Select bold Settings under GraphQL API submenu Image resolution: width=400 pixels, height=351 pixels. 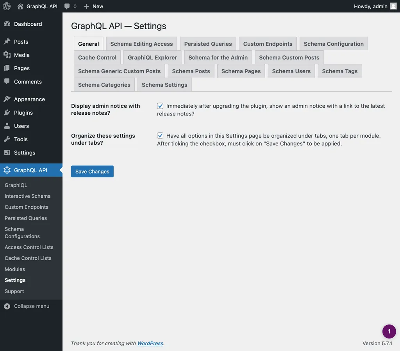(x=15, y=280)
